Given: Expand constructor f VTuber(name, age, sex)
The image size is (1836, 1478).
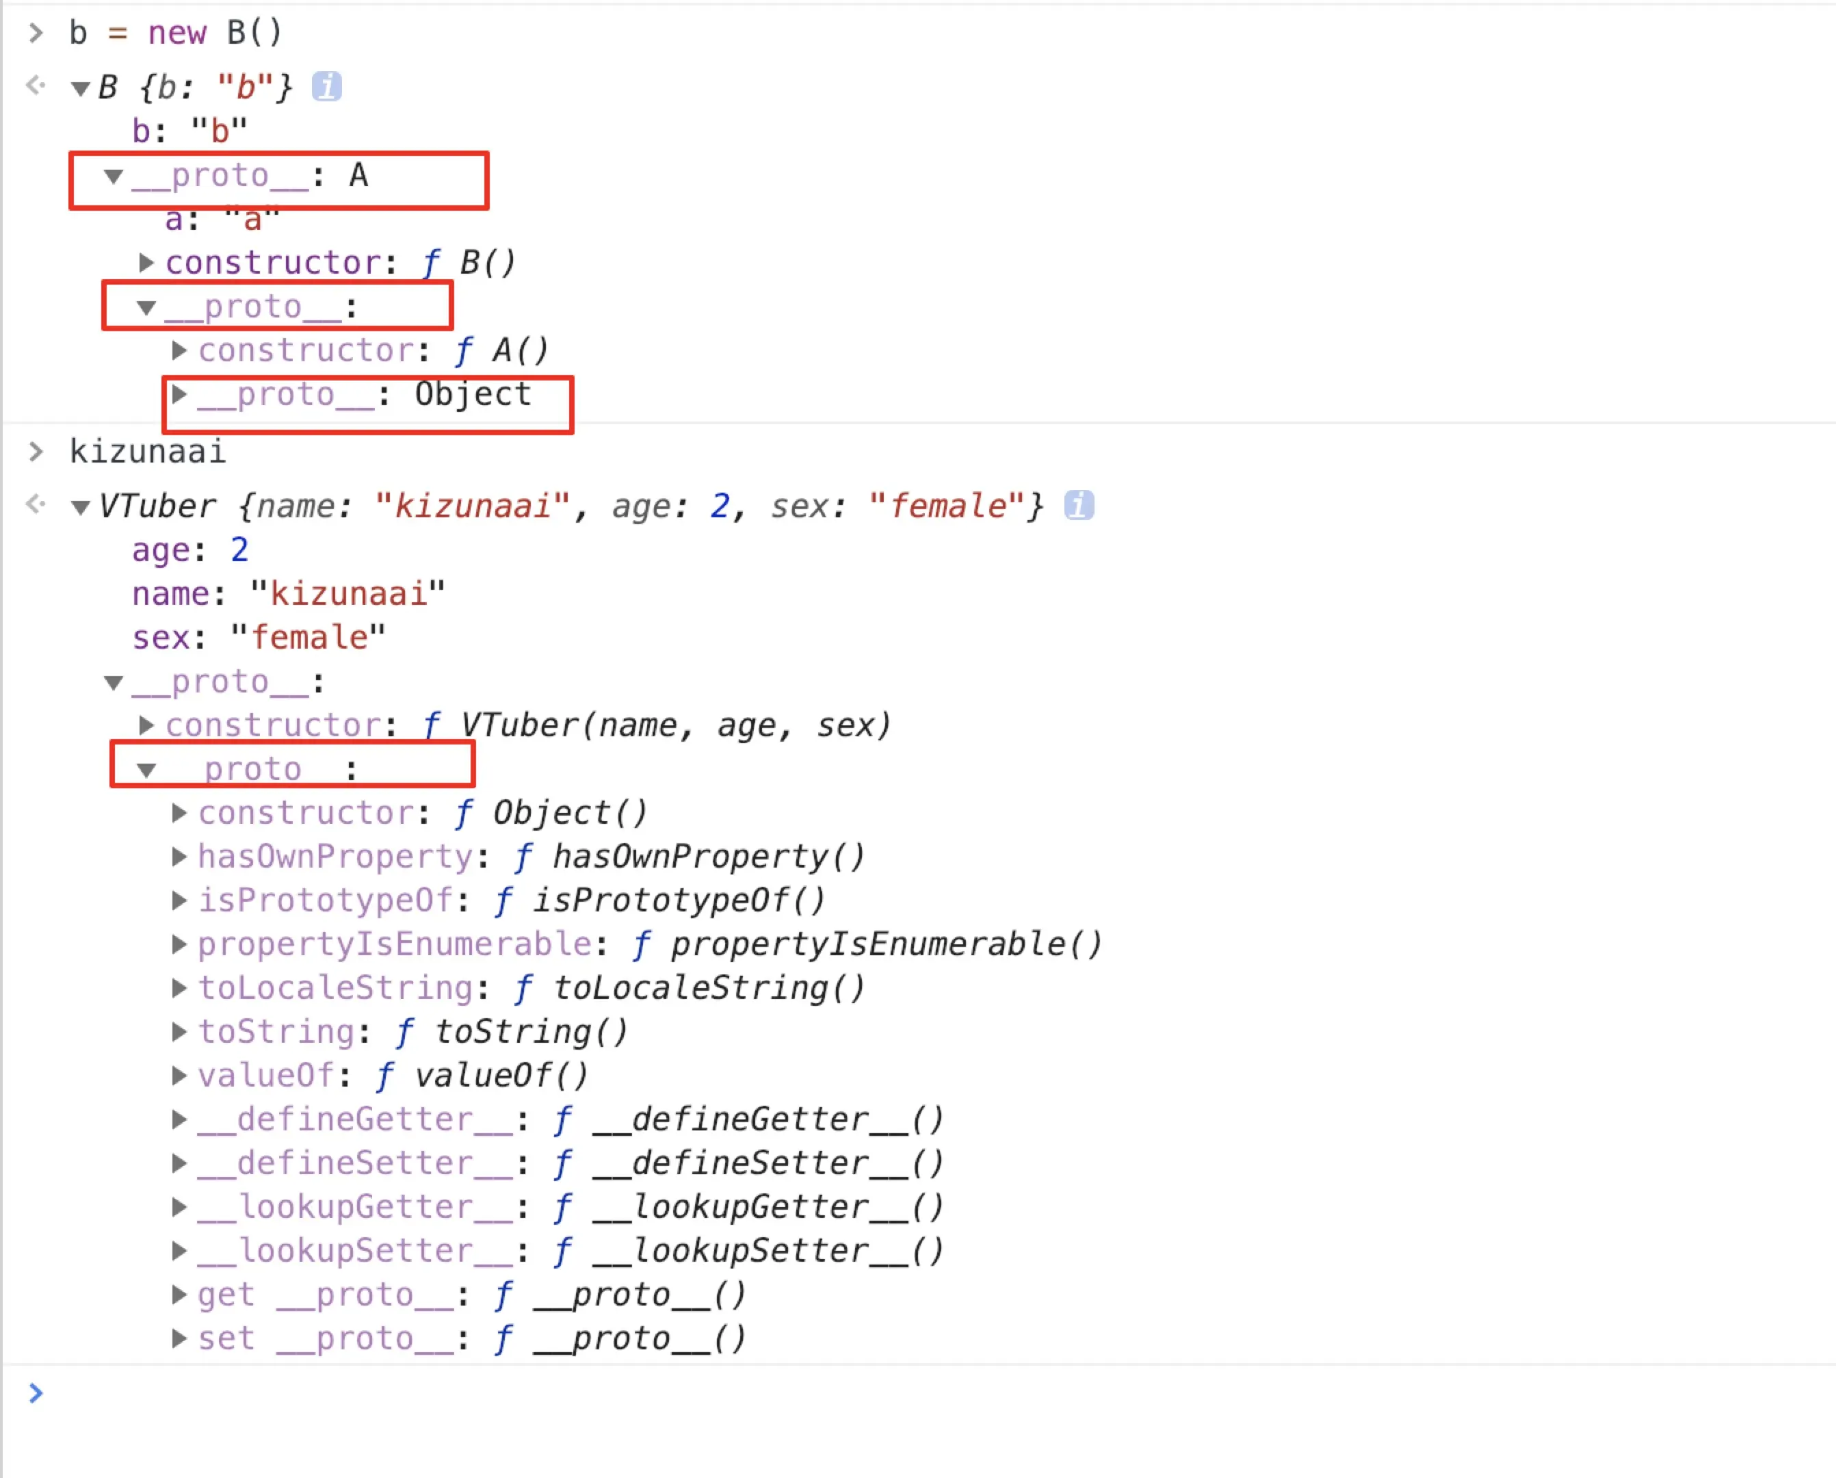Looking at the screenshot, I should [146, 725].
